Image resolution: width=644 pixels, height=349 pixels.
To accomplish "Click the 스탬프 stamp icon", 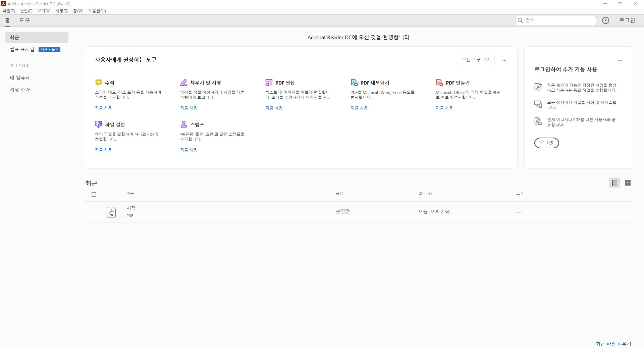I will tap(184, 124).
